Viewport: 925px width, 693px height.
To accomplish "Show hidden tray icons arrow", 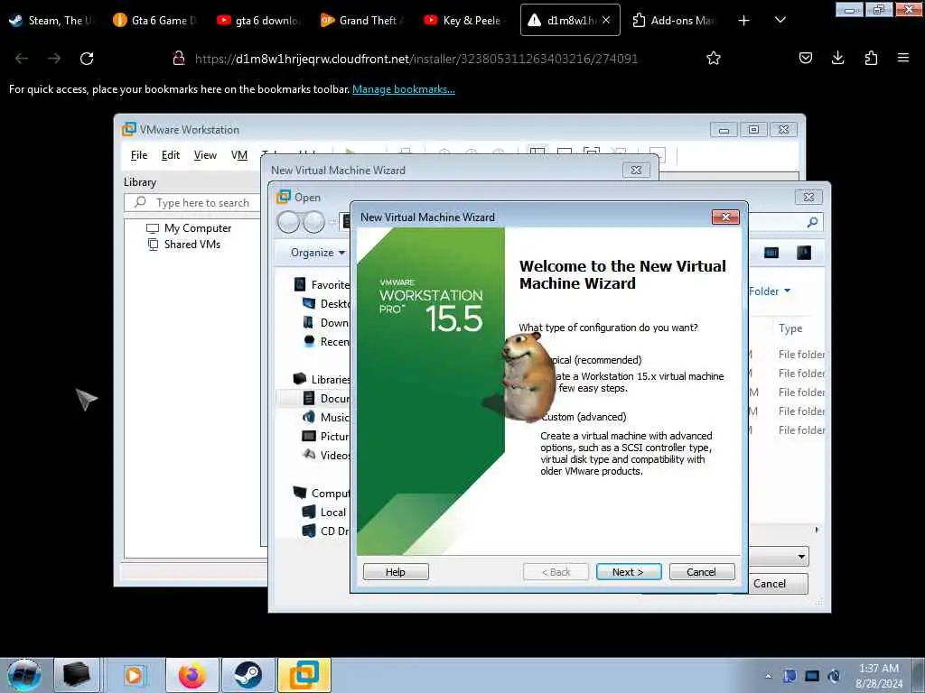I will (x=768, y=676).
